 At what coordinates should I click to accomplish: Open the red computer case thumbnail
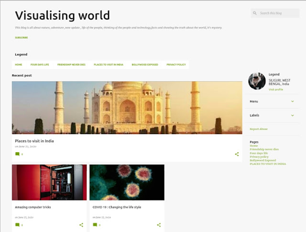point(49,182)
